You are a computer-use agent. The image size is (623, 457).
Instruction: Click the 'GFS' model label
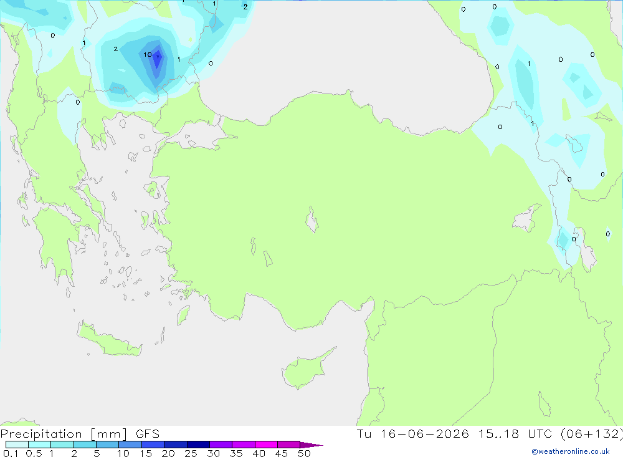(x=148, y=434)
